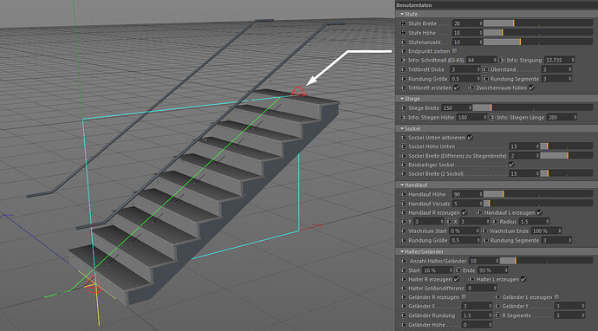This screenshot has width=598, height=331.
Task: Click the Halter Start percentage field
Action: pyautogui.click(x=437, y=270)
